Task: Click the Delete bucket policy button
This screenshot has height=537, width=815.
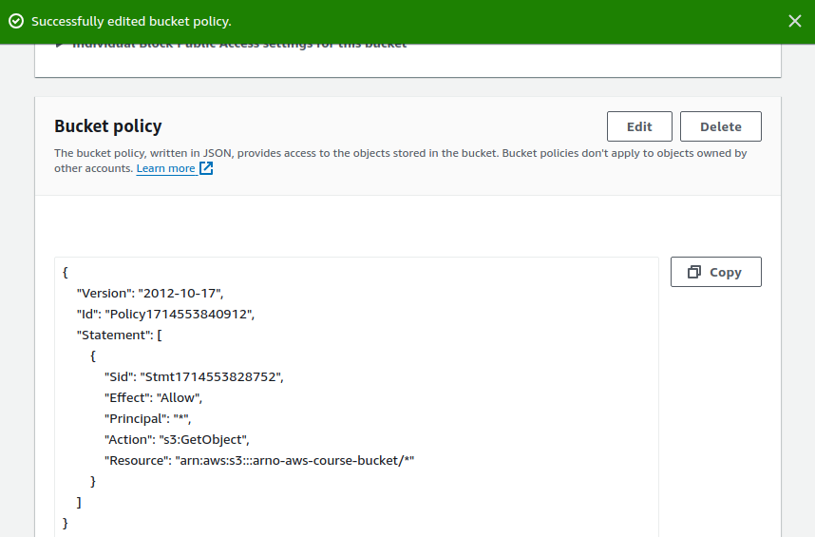Action: (720, 126)
